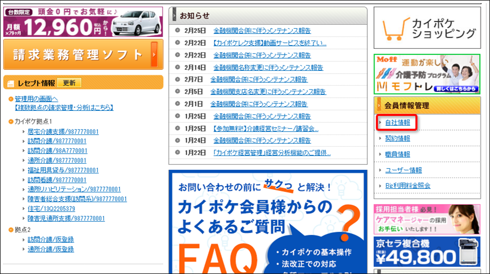
Task: Open 訪問介護/仮登録 link under 拠点2
Action: [x=51, y=239]
